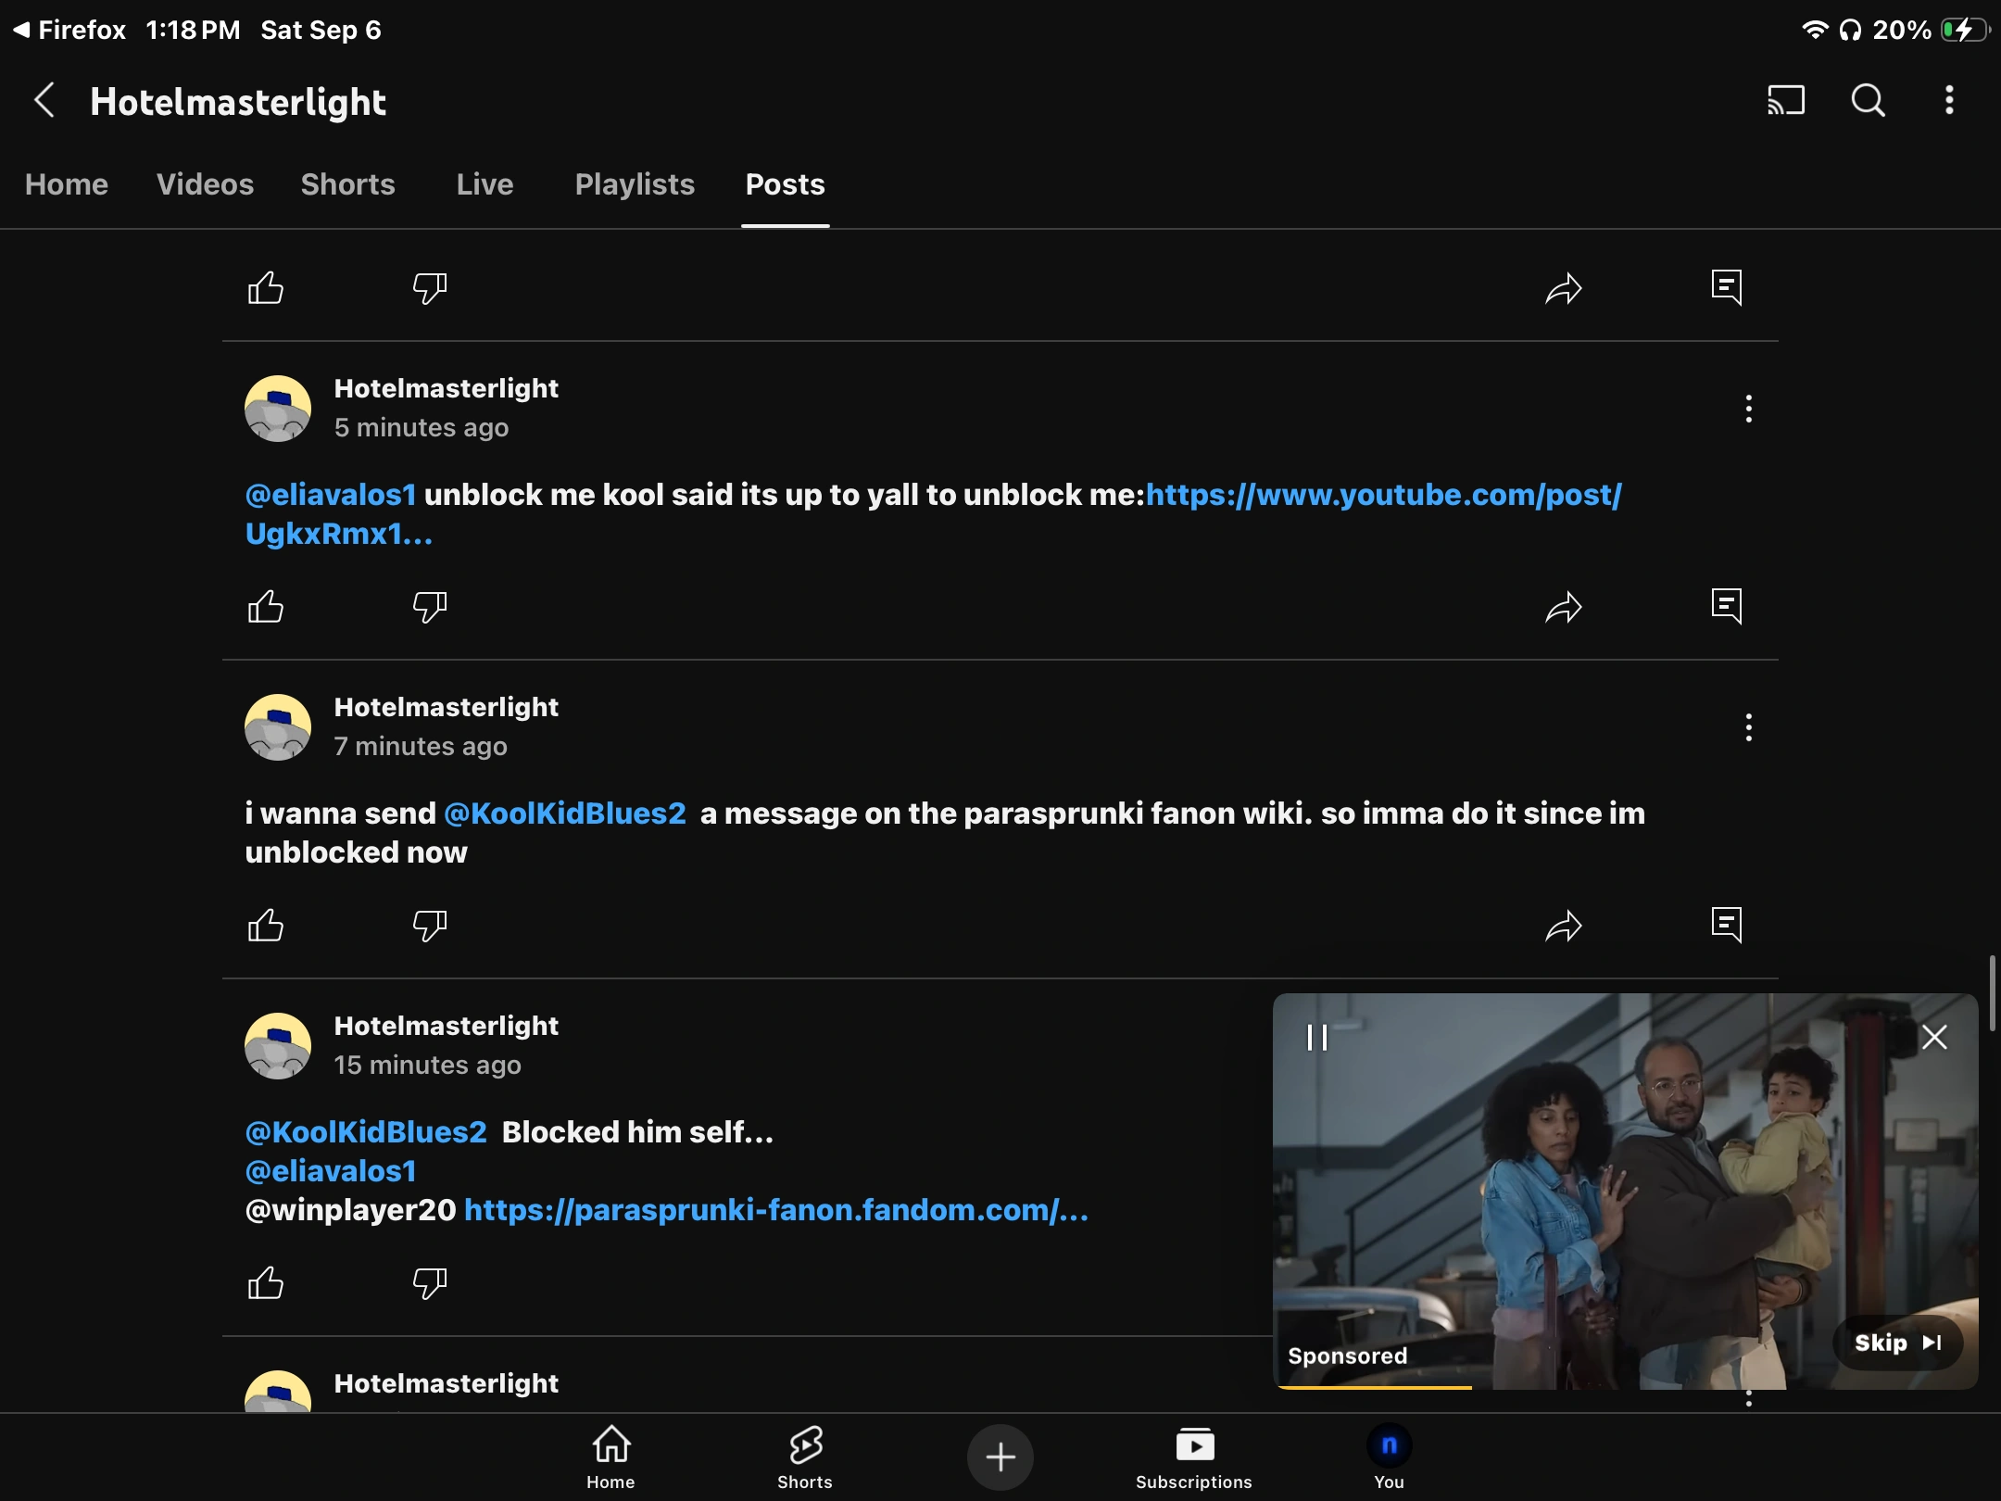Viewport: 2001px width, 1501px height.
Task: Go back using the header arrow
Action: pyautogui.click(x=44, y=100)
